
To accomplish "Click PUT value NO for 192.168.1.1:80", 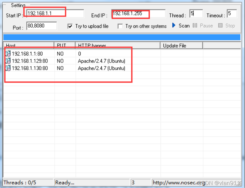I will click(x=60, y=54).
